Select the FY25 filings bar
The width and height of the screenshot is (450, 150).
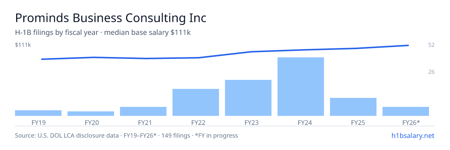pyautogui.click(x=353, y=107)
